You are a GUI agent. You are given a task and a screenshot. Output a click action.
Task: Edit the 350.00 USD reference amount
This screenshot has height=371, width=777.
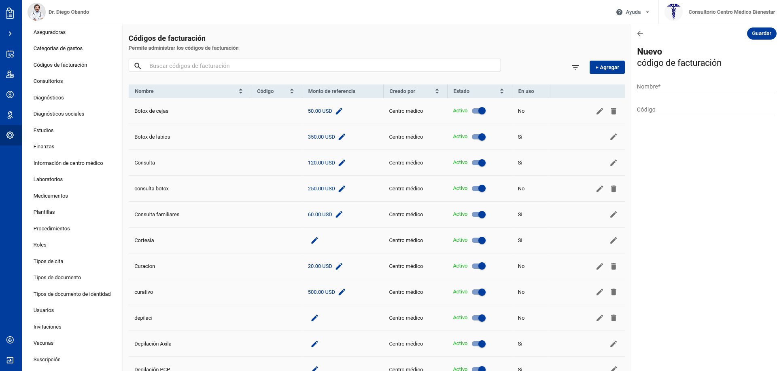(x=342, y=137)
